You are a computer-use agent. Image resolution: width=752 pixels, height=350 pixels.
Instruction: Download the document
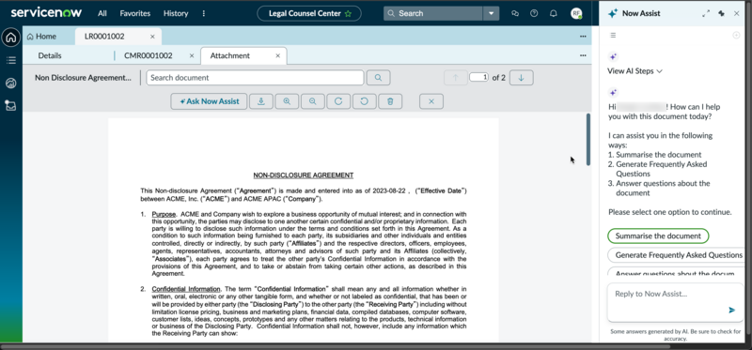[x=261, y=101]
